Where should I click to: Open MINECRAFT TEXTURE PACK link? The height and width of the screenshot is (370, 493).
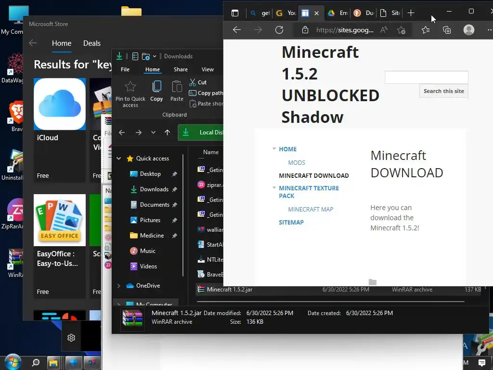pyautogui.click(x=309, y=192)
